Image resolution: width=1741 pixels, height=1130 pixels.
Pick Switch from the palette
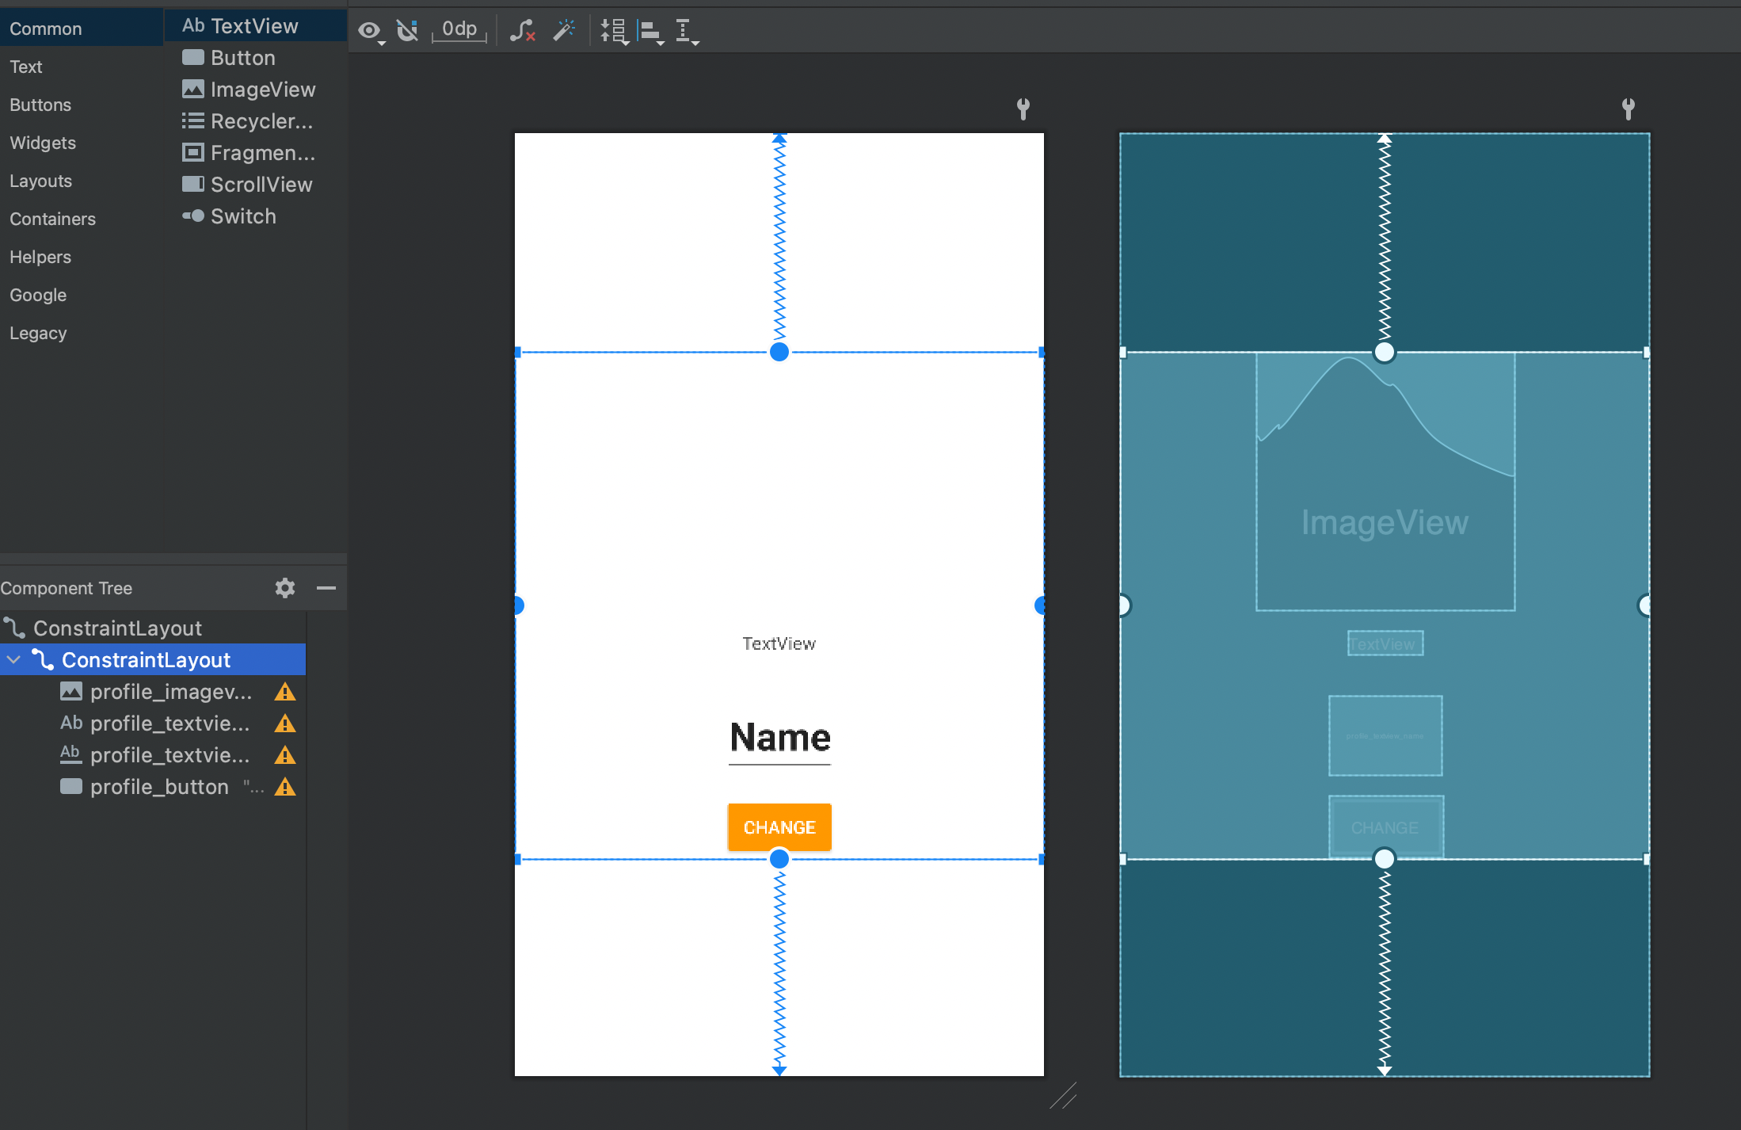pos(242,216)
